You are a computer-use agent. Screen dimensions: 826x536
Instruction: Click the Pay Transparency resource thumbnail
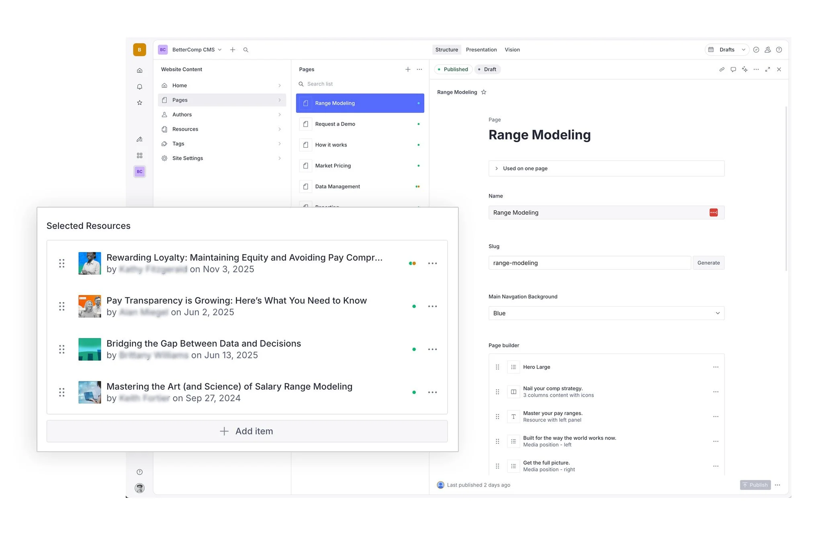click(90, 306)
